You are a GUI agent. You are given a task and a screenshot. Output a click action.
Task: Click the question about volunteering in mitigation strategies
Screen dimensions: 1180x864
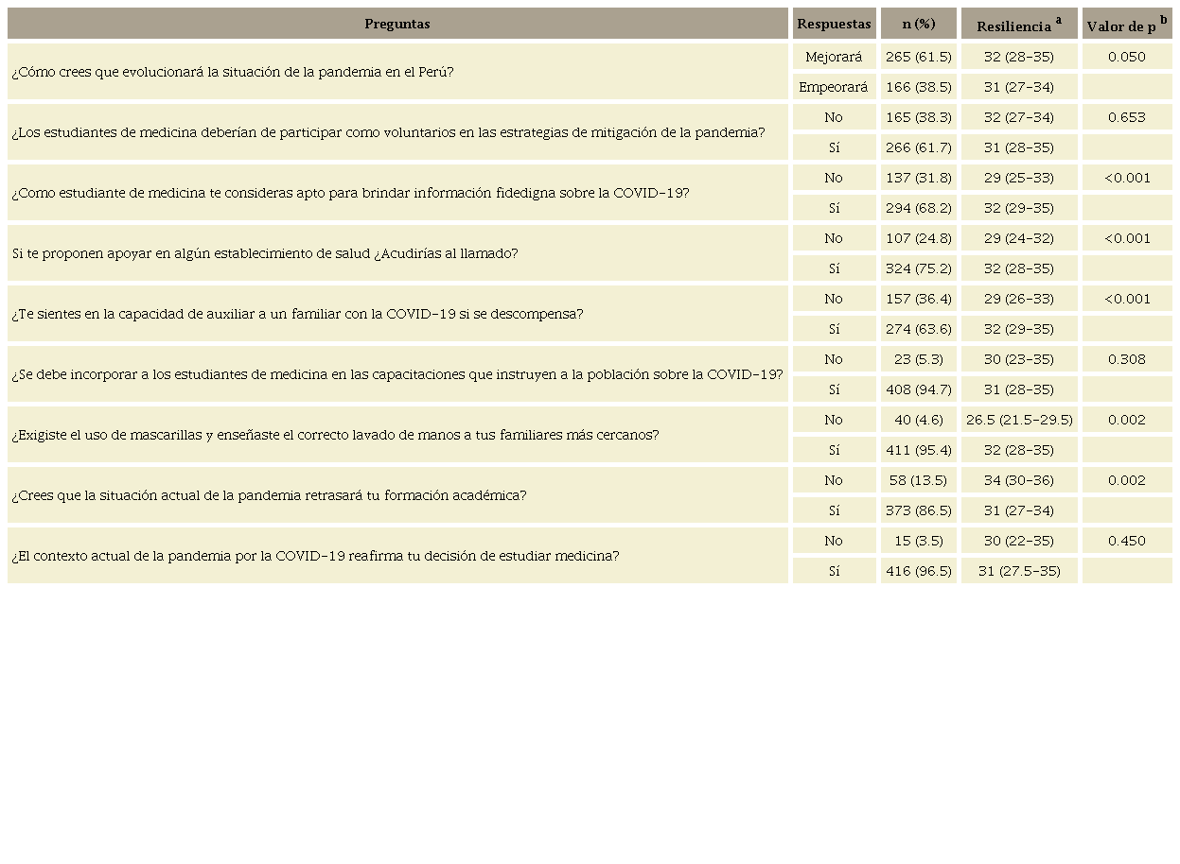click(x=388, y=131)
